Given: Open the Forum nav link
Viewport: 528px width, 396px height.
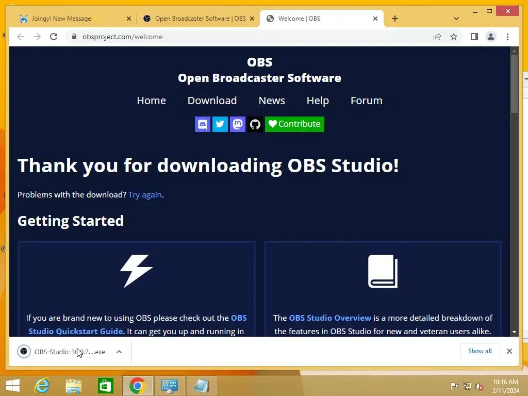Looking at the screenshot, I should click(x=367, y=101).
